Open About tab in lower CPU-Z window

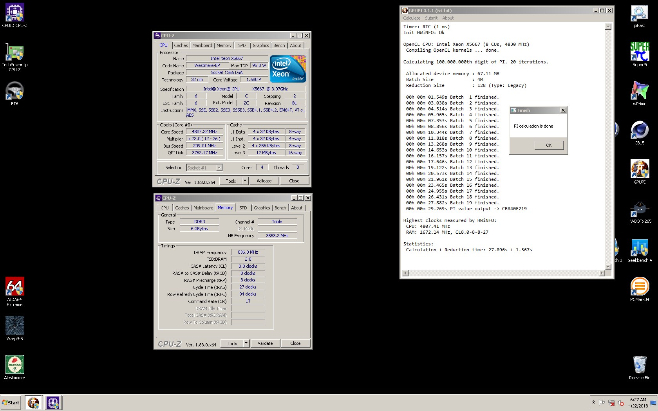[297, 208]
